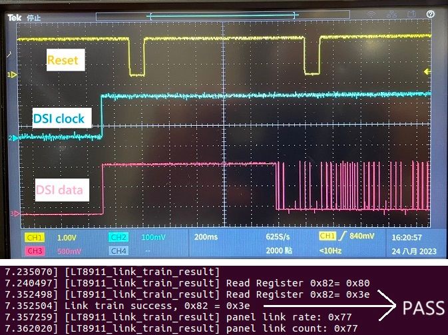Click the 'Link train success' log line
448x335 pixels.
tap(127, 306)
